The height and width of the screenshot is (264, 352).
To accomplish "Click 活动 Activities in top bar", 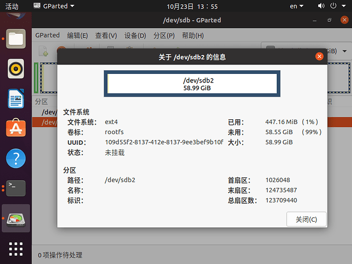I will click(x=11, y=6).
